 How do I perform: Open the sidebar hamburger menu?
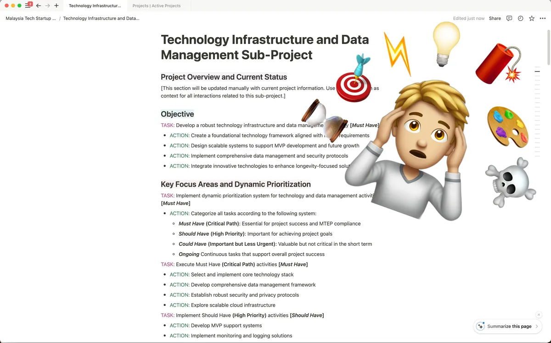click(28, 6)
